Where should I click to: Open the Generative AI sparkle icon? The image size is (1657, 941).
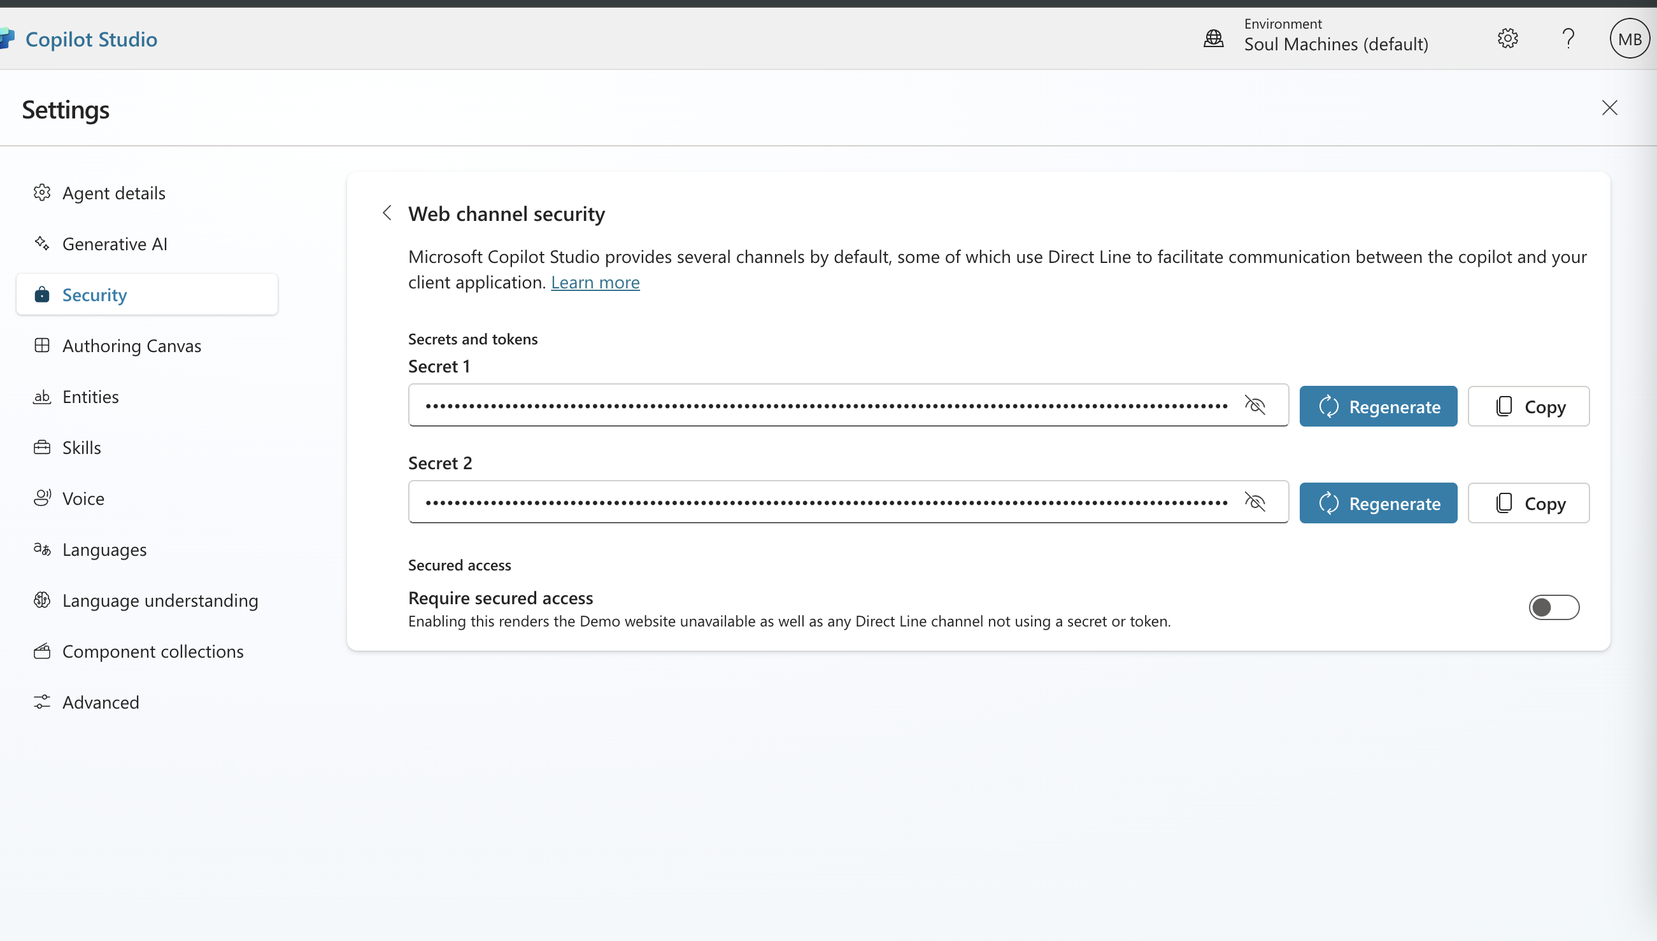42,244
